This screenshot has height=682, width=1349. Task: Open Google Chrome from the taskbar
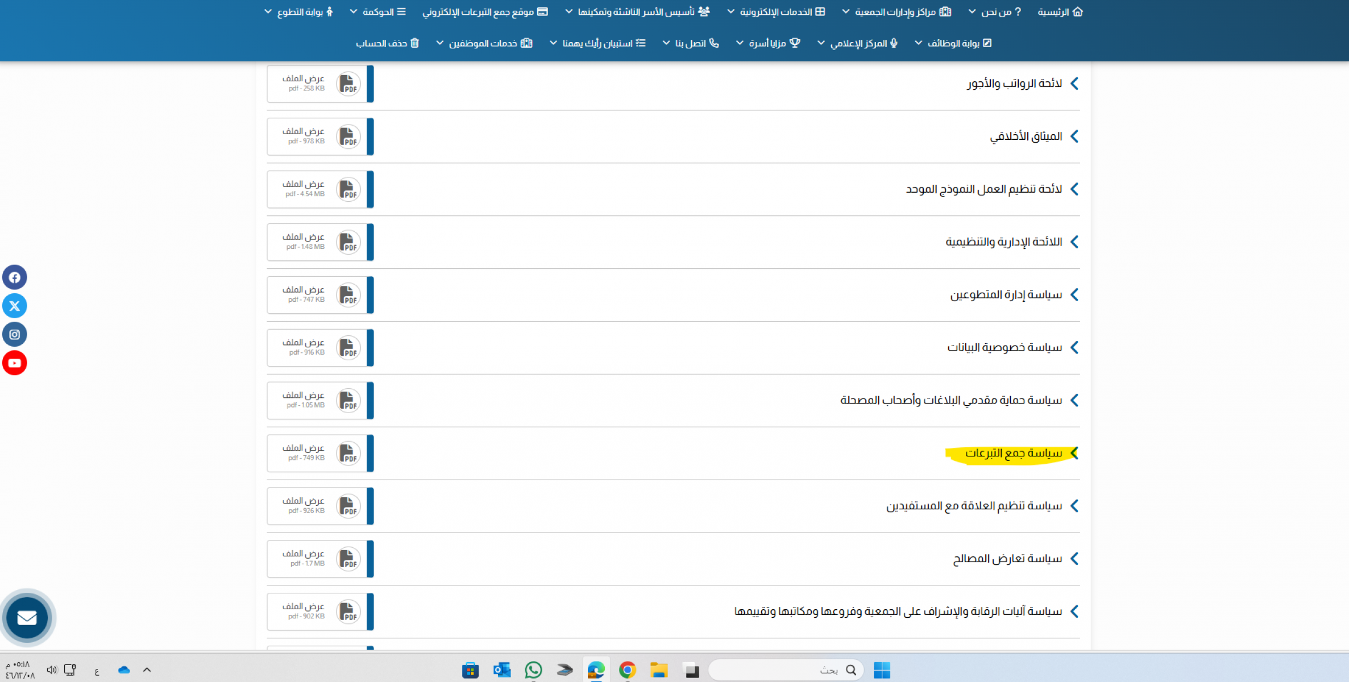(627, 670)
